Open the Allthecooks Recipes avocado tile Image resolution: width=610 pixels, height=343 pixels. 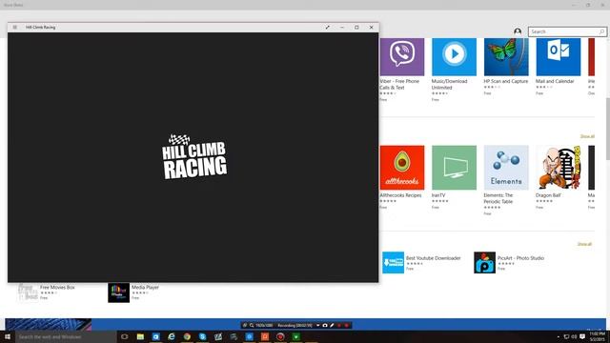click(402, 168)
